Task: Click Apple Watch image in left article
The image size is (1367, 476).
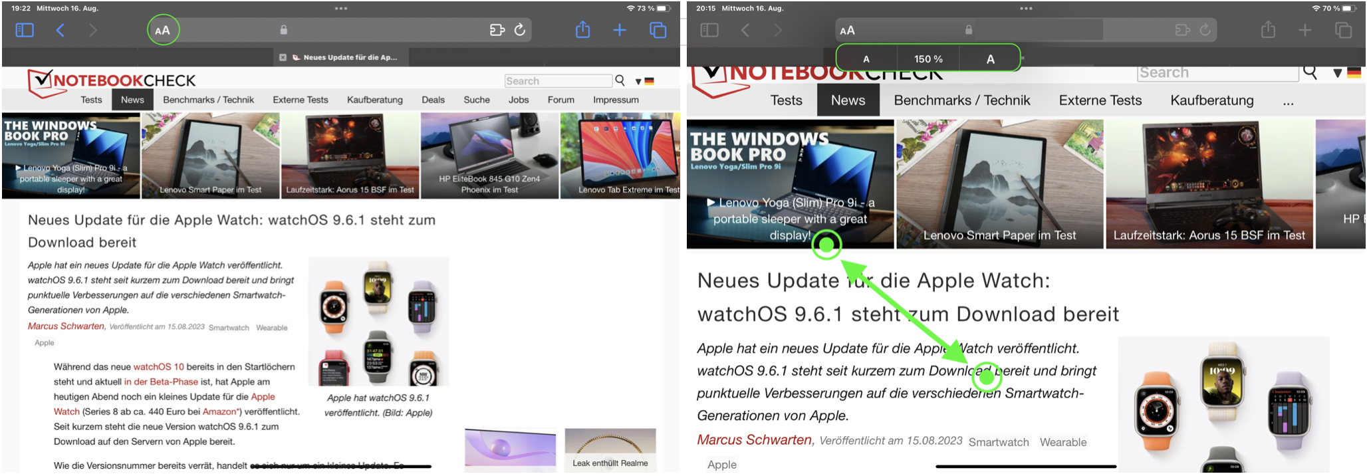Action: [378, 322]
